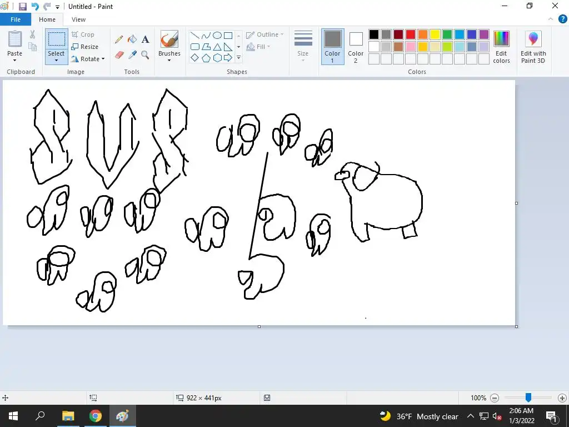The height and width of the screenshot is (427, 569).
Task: Pick the Curve shape
Action: pyautogui.click(x=206, y=35)
